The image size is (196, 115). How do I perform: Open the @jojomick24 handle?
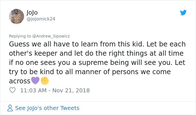pos(41,19)
